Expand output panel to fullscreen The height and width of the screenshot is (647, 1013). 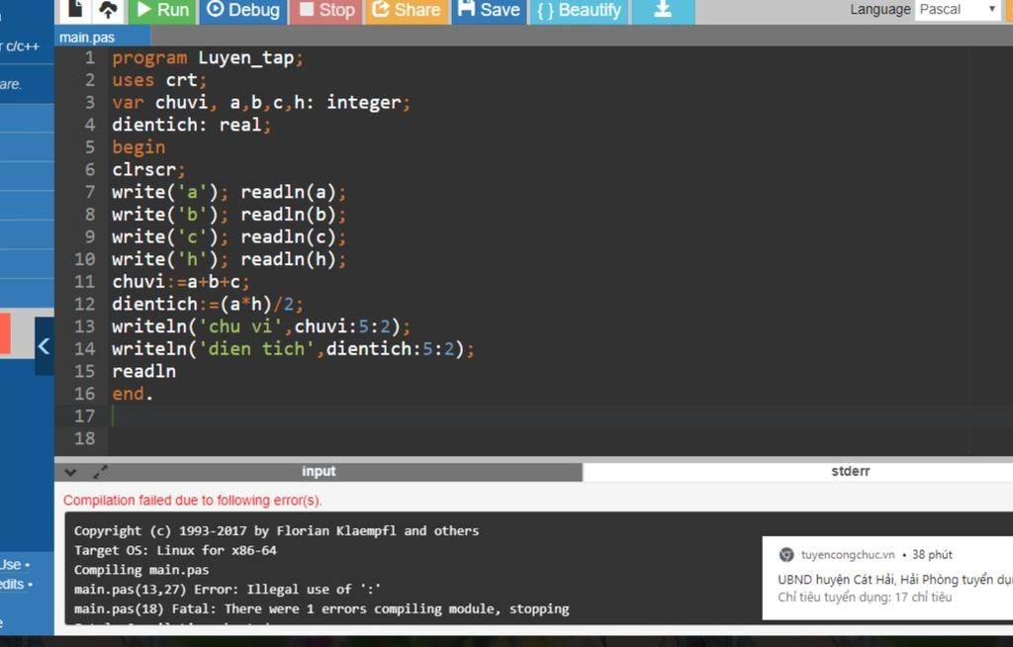coord(100,472)
